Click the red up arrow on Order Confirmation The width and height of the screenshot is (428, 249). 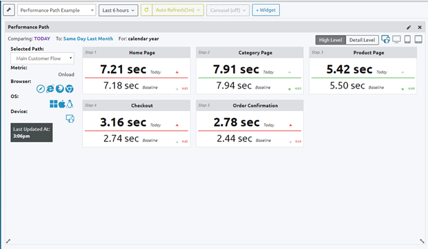[x=290, y=125]
